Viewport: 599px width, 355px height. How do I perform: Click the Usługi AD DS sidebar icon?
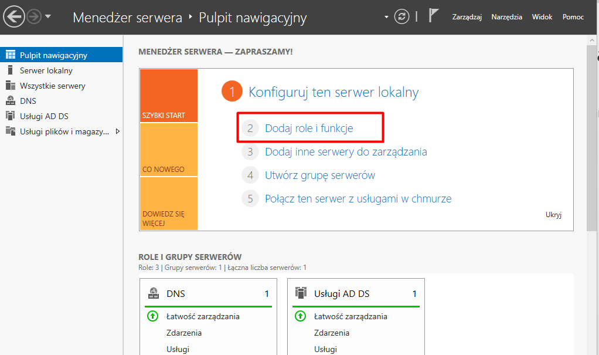click(10, 116)
